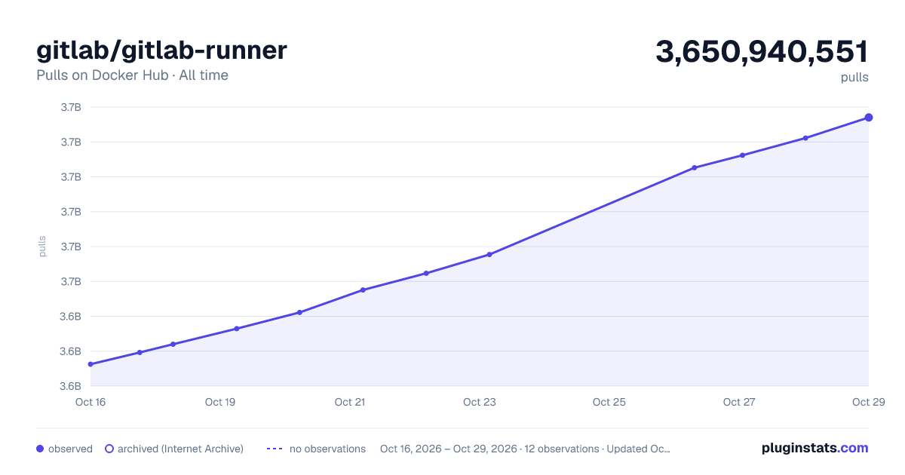The height and width of the screenshot is (475, 905).
Task: Click the pulls label beneath the total count
Action: click(854, 78)
